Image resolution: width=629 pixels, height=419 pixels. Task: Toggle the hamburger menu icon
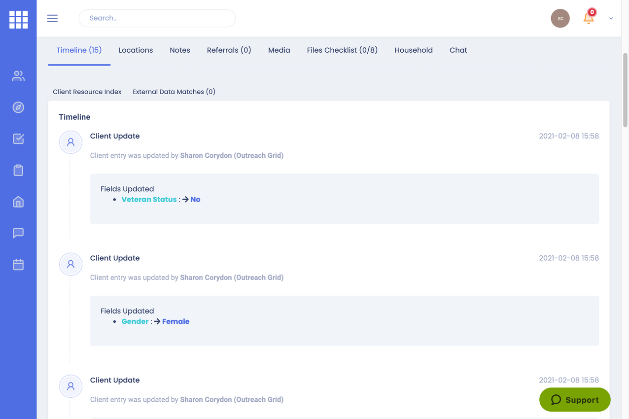(52, 18)
